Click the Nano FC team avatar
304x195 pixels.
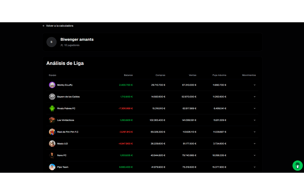pos(52,155)
